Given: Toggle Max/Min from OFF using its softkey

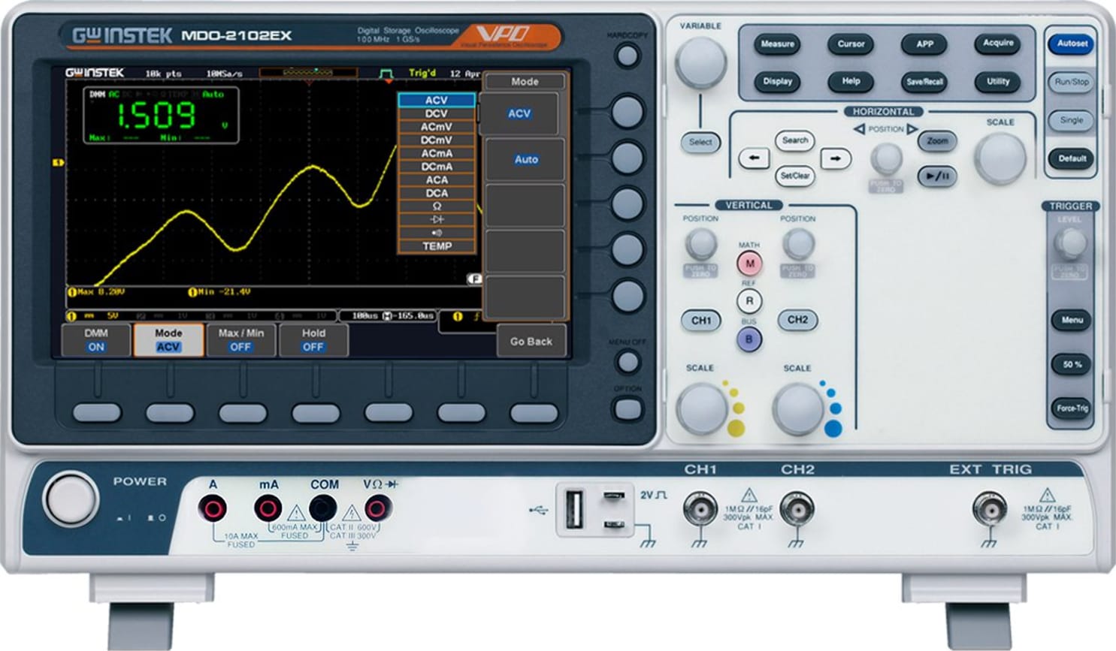Looking at the screenshot, I should 240,339.
